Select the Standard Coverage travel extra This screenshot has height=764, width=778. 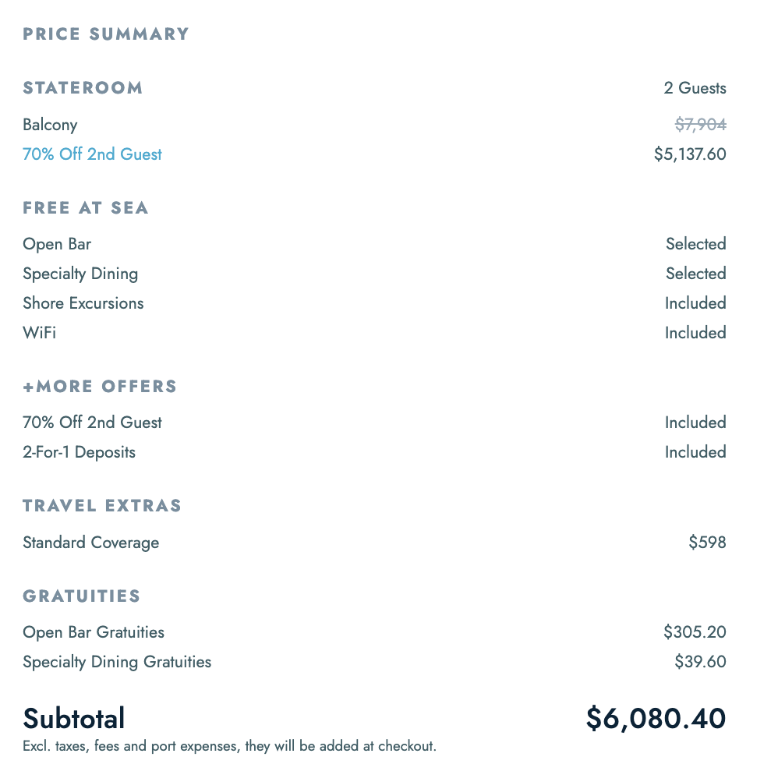pyautogui.click(x=90, y=543)
